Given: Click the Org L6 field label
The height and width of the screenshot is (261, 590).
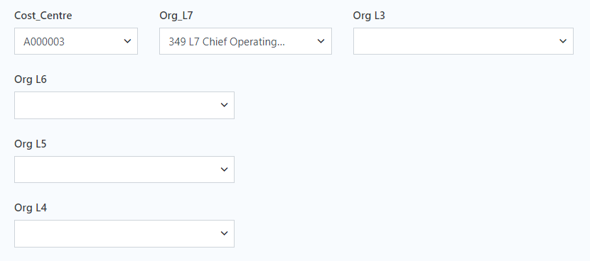Looking at the screenshot, I should 31,79.
